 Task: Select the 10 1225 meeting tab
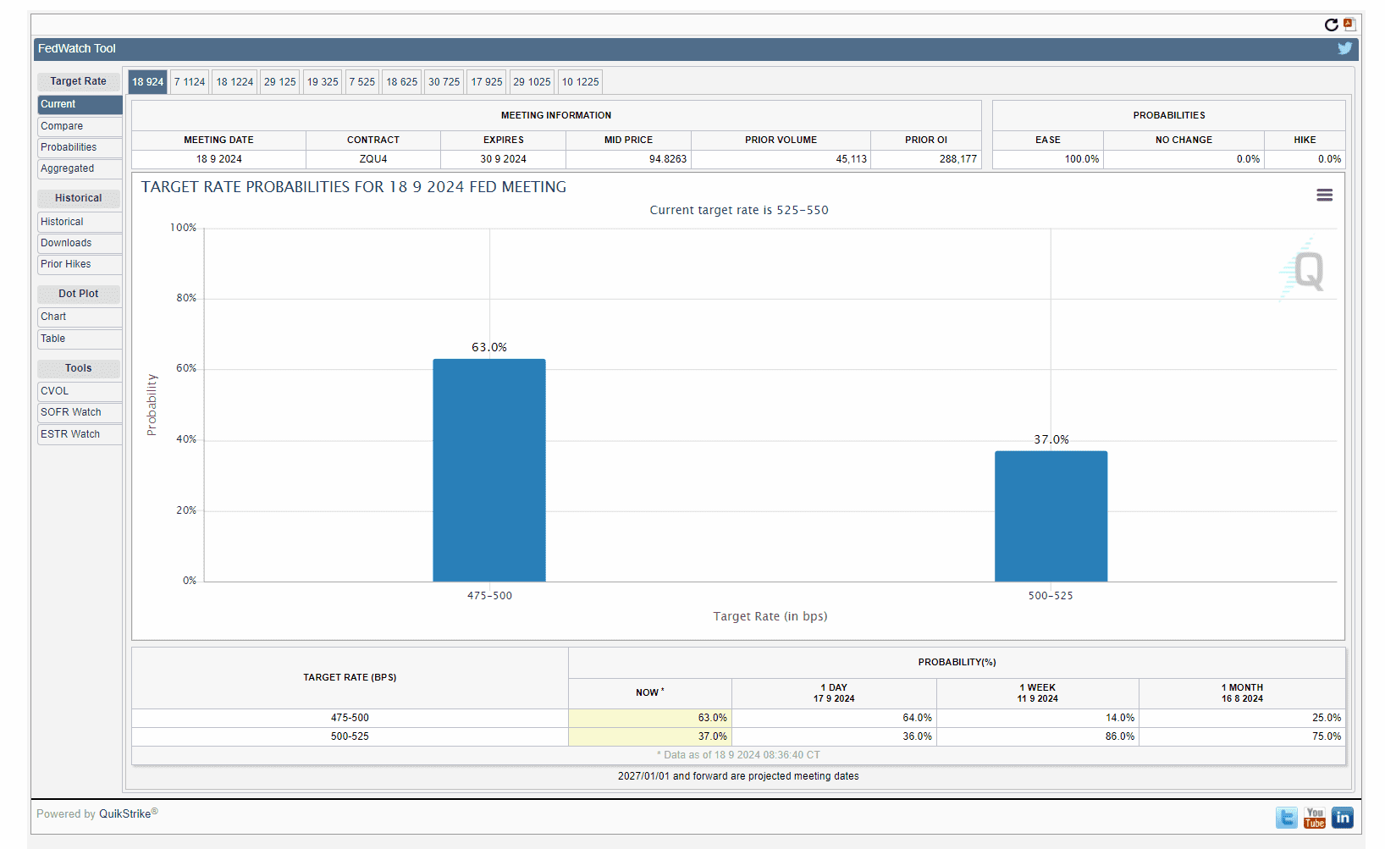(580, 82)
